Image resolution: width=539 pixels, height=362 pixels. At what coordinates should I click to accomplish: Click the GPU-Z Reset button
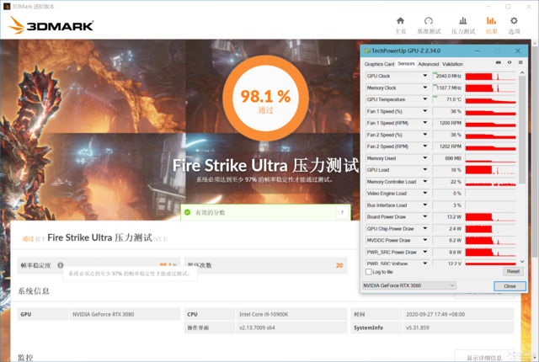513,271
